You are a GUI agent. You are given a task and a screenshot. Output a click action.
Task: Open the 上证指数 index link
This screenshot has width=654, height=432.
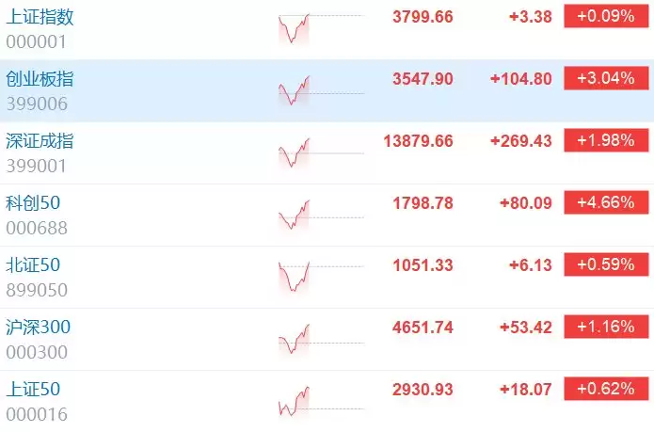click(x=40, y=17)
